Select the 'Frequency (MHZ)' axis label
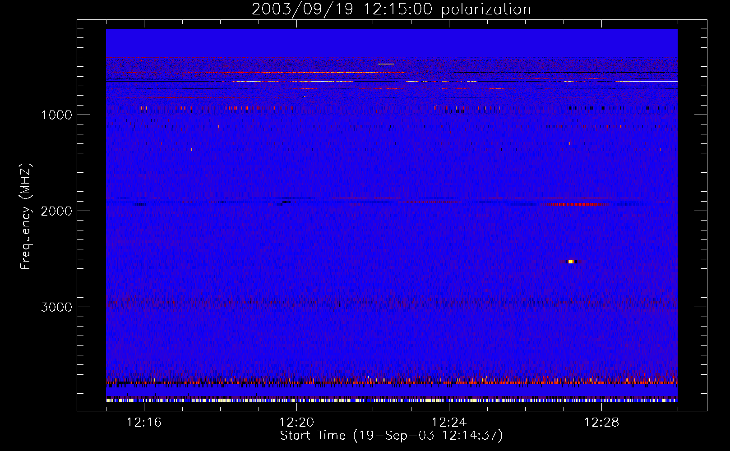Screen dimensions: 730x451 (x=25, y=216)
